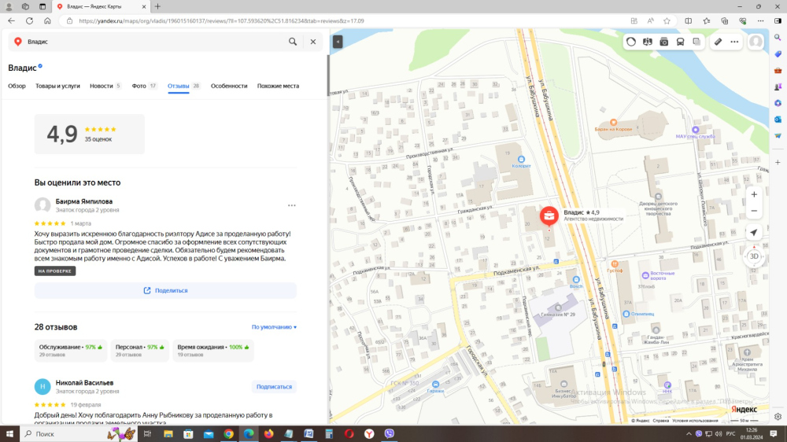The width and height of the screenshot is (787, 442).
Task: Open Edge sidebar tools briefcase
Action: pyautogui.click(x=778, y=71)
